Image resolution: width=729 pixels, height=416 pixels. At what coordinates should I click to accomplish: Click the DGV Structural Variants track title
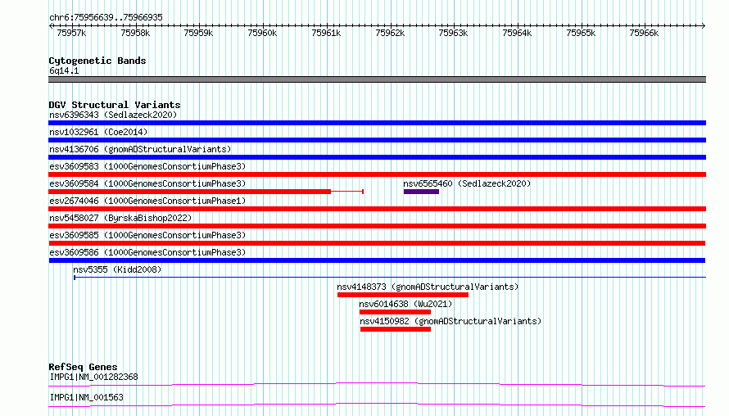coord(115,105)
